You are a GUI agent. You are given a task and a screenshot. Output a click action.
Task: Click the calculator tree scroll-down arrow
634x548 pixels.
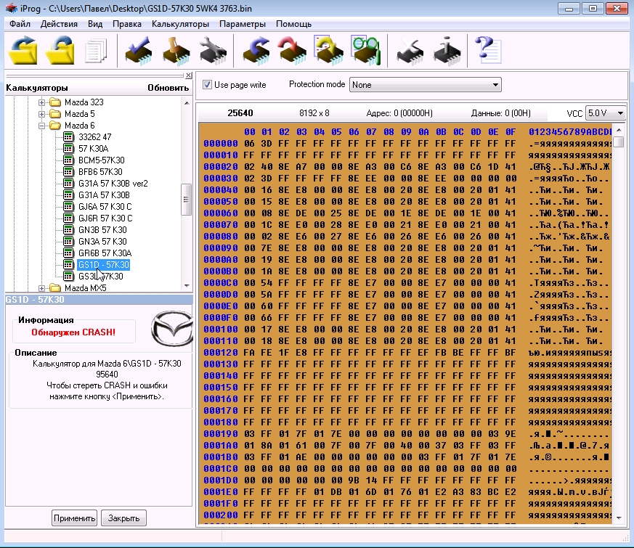click(x=187, y=286)
